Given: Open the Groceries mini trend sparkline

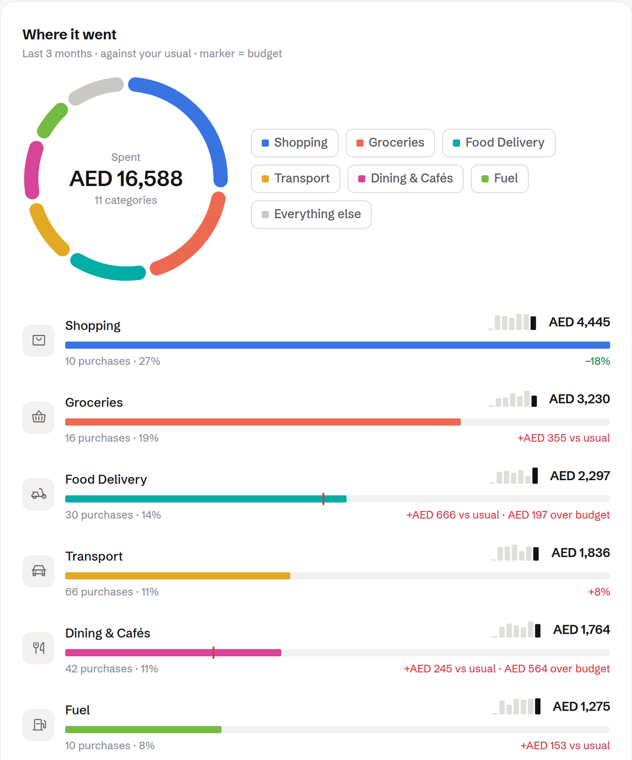Looking at the screenshot, I should pos(513,399).
